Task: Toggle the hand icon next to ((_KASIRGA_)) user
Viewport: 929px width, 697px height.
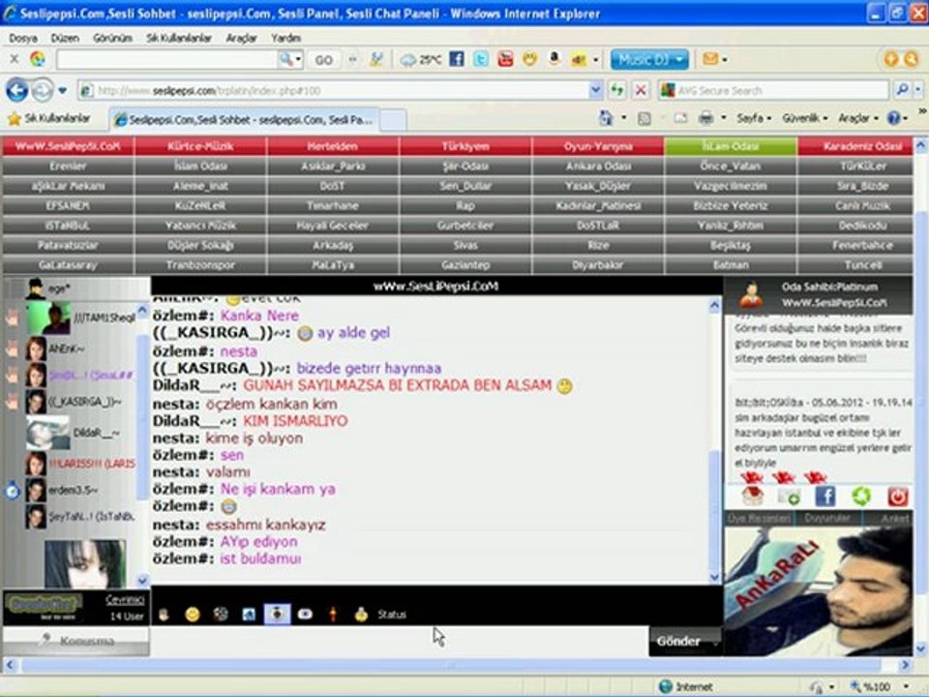Action: (12, 402)
